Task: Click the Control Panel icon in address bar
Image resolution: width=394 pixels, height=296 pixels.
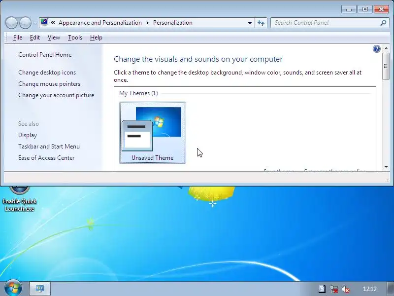Action: coord(44,22)
